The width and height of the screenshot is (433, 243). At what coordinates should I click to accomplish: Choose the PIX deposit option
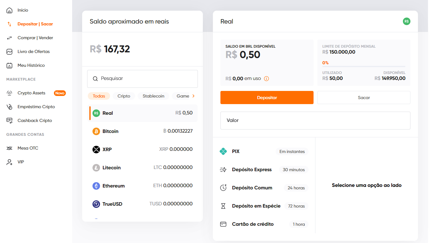point(264,151)
